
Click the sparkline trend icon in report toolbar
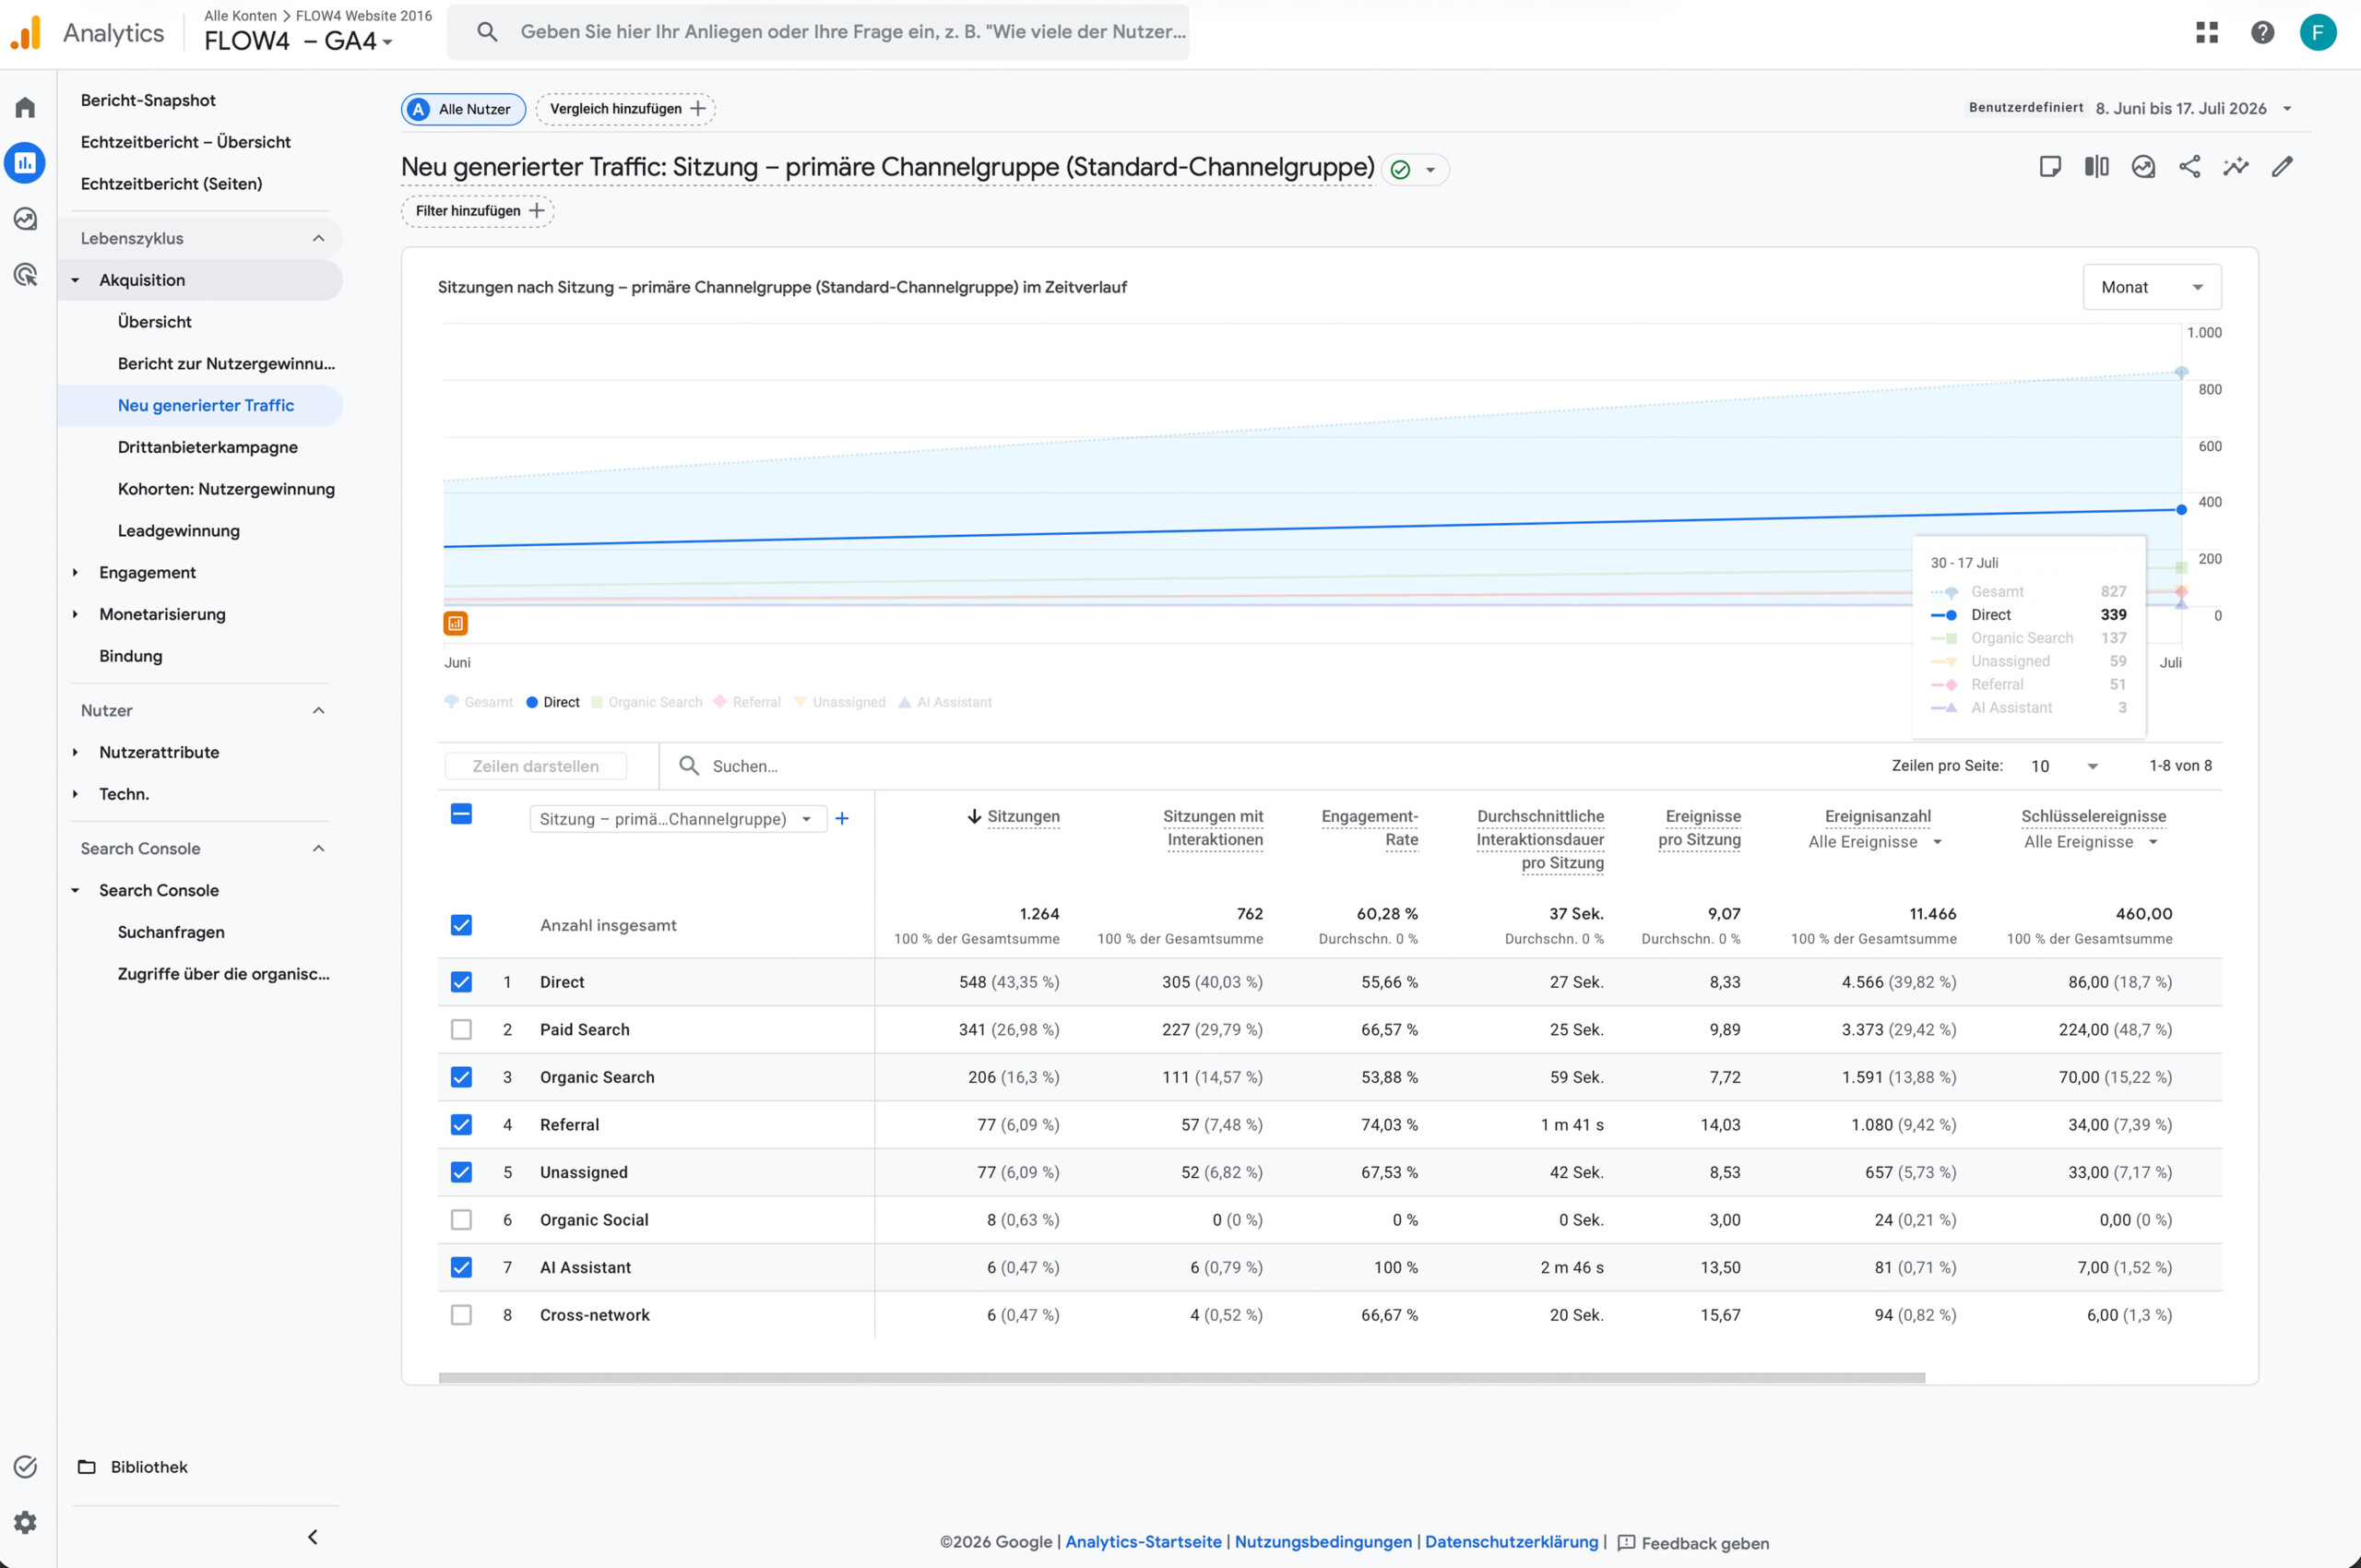coord(2236,167)
